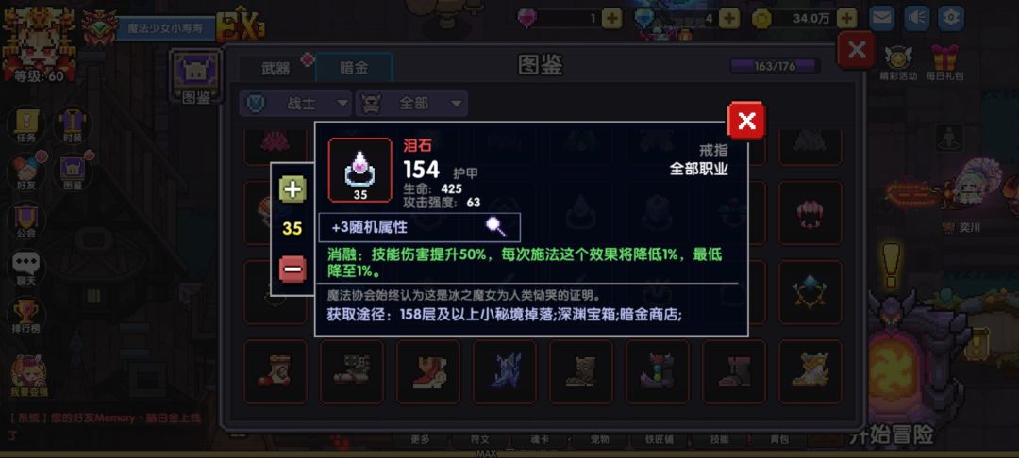This screenshot has height=458, width=1019.
Task: Open the 排行榜 ranking trophy icon
Action: coord(26,316)
